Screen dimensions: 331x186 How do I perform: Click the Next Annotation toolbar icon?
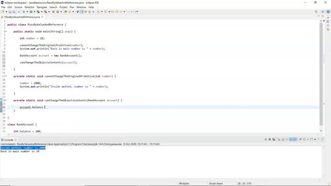point(98,12)
